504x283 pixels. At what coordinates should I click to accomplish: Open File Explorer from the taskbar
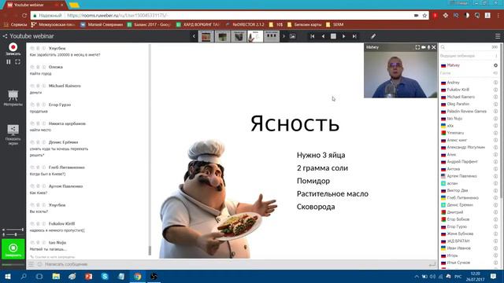(x=56, y=276)
